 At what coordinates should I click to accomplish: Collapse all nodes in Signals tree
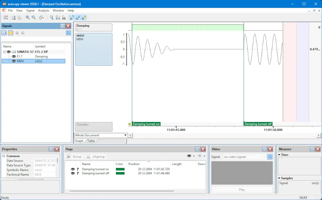(x=23, y=33)
